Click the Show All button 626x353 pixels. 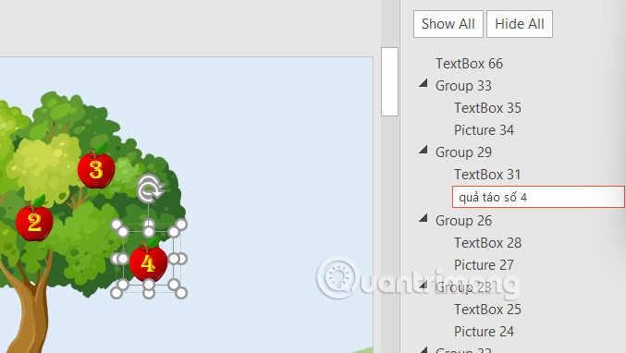tap(448, 24)
